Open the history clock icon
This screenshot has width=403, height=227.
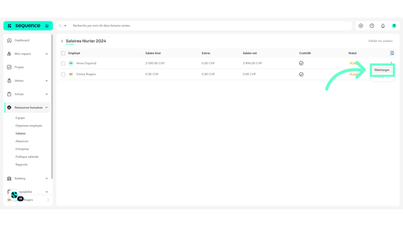(x=372, y=26)
